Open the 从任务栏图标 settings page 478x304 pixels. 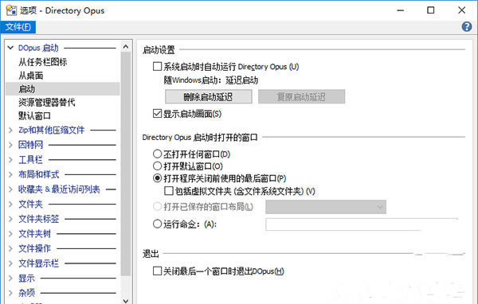43,62
